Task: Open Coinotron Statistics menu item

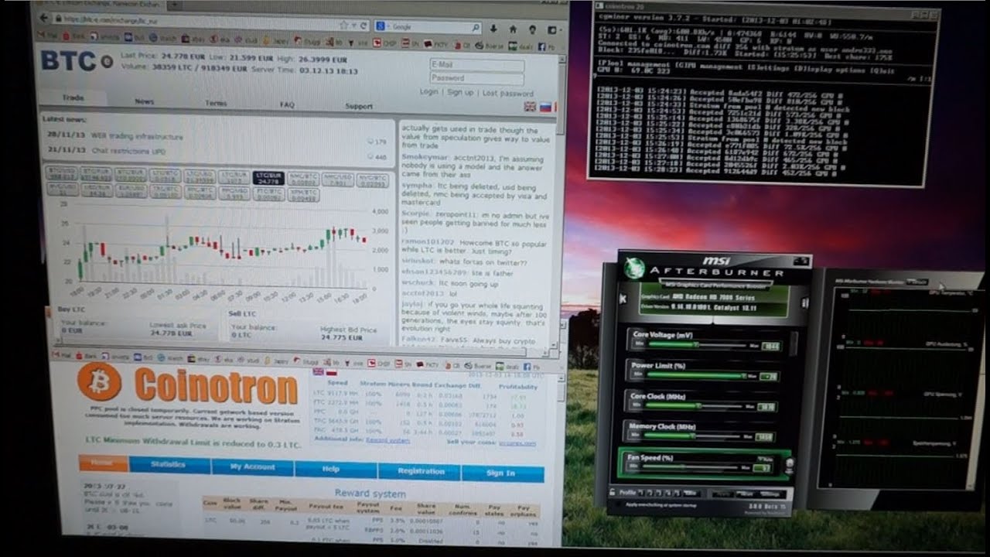Action: coord(169,465)
